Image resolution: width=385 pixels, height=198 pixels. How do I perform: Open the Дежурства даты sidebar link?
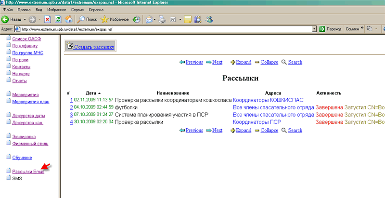pyautogui.click(x=28, y=116)
